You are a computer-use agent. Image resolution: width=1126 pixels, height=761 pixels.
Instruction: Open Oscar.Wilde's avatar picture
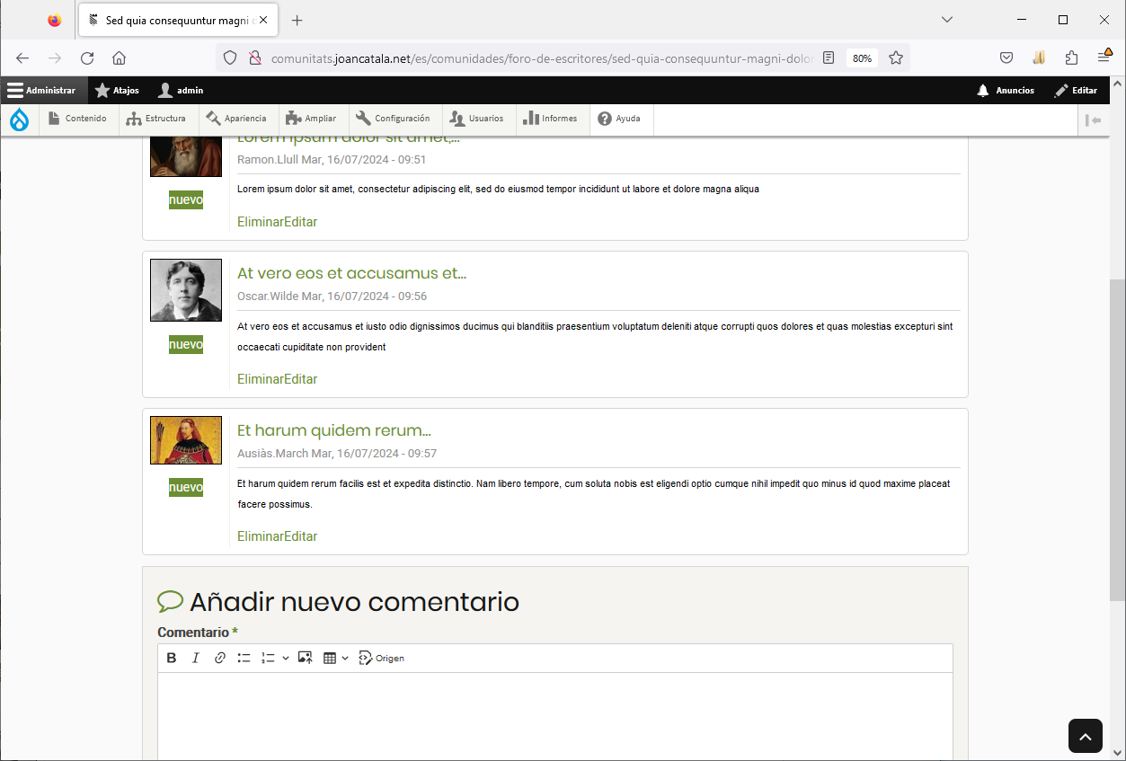[186, 290]
